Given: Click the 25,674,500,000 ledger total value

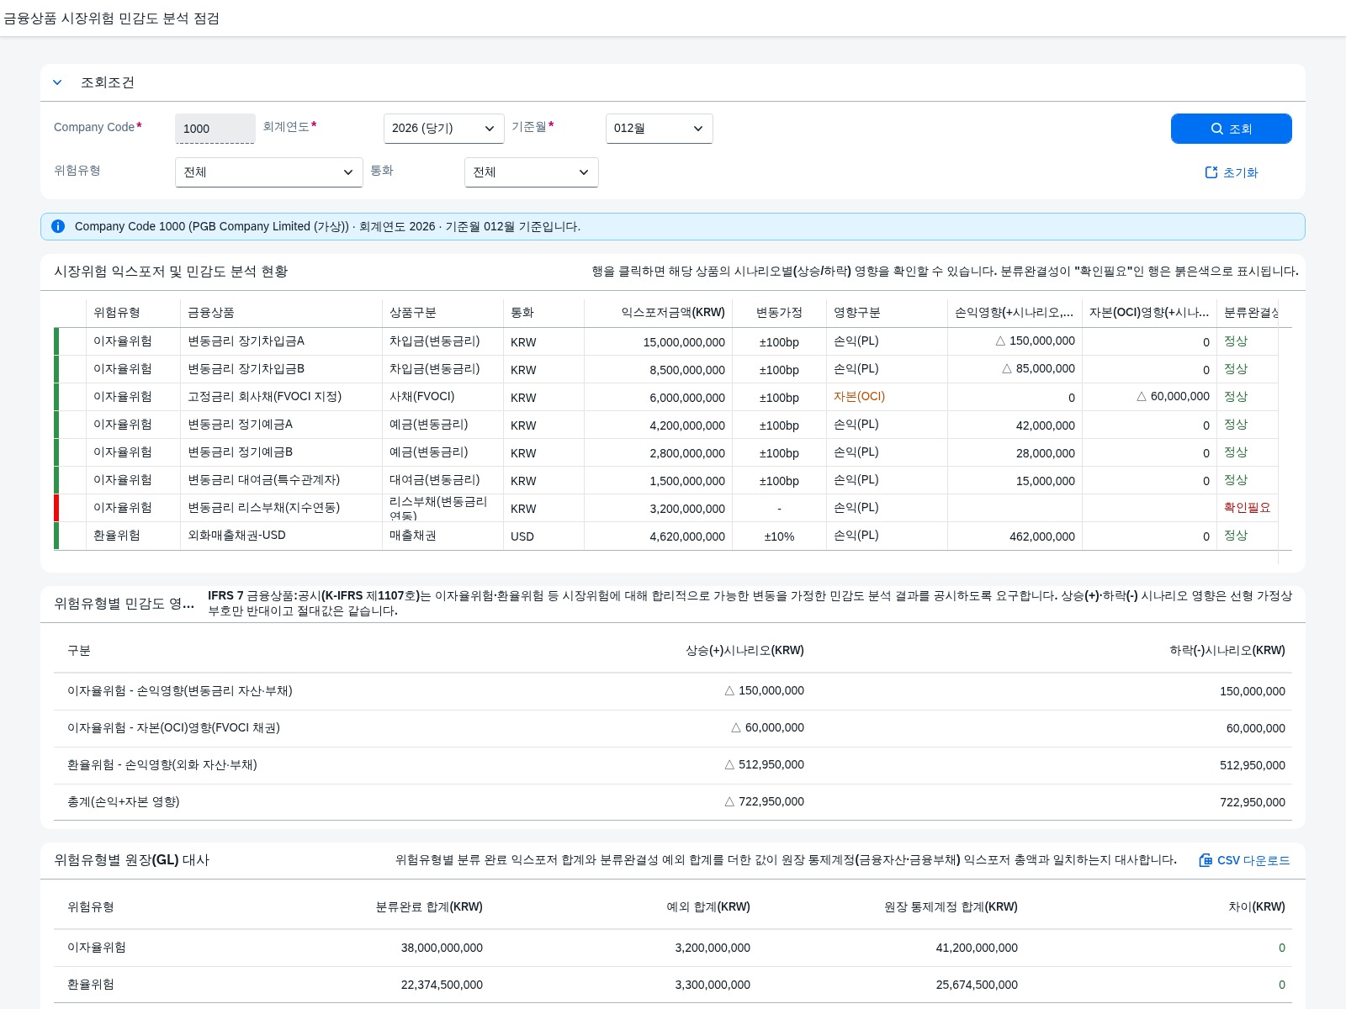Looking at the screenshot, I should (x=977, y=985).
